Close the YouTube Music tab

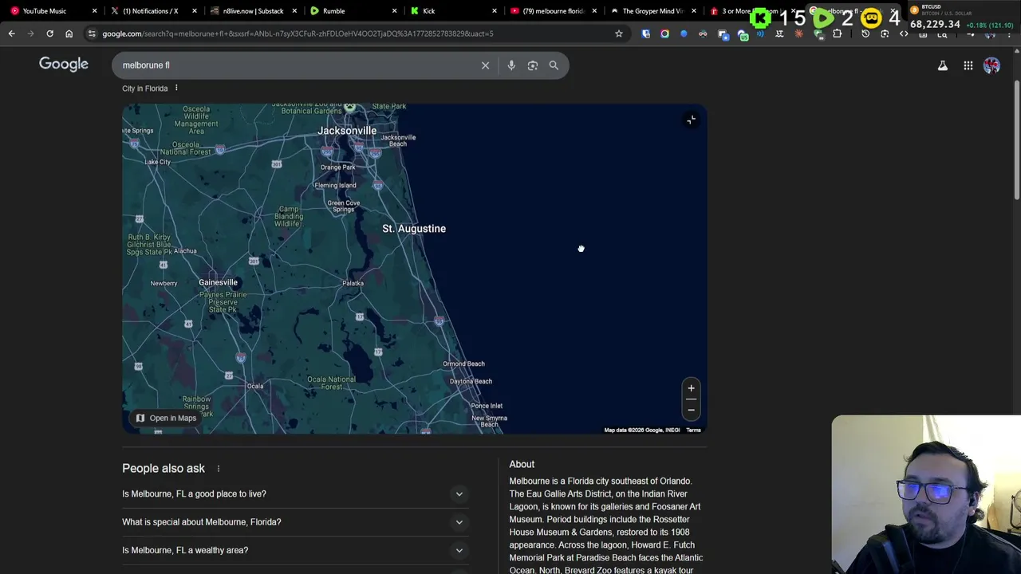(x=94, y=11)
